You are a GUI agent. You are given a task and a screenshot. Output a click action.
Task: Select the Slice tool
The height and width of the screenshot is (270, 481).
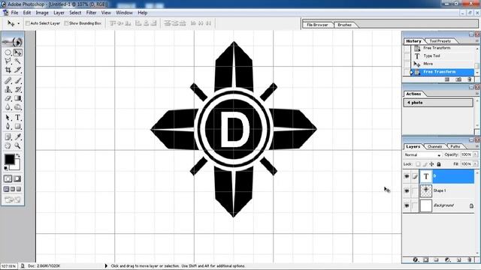click(18, 70)
